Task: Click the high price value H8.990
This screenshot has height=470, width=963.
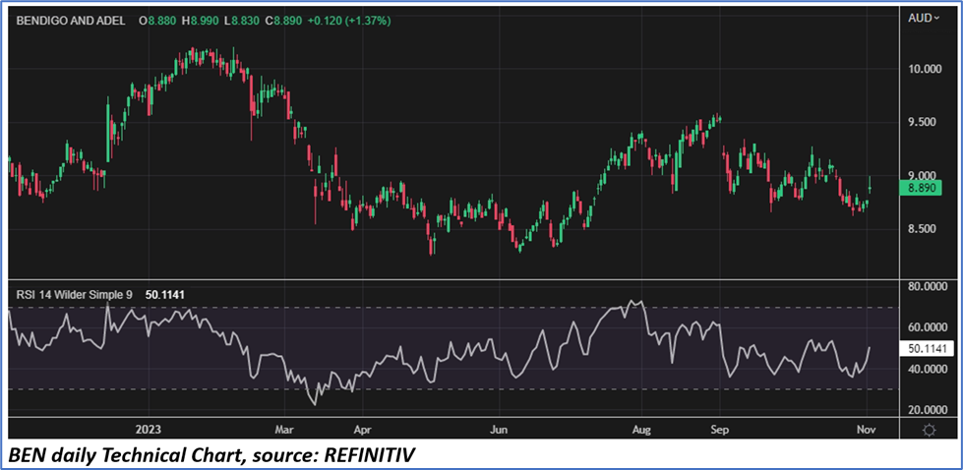Action: click(202, 21)
